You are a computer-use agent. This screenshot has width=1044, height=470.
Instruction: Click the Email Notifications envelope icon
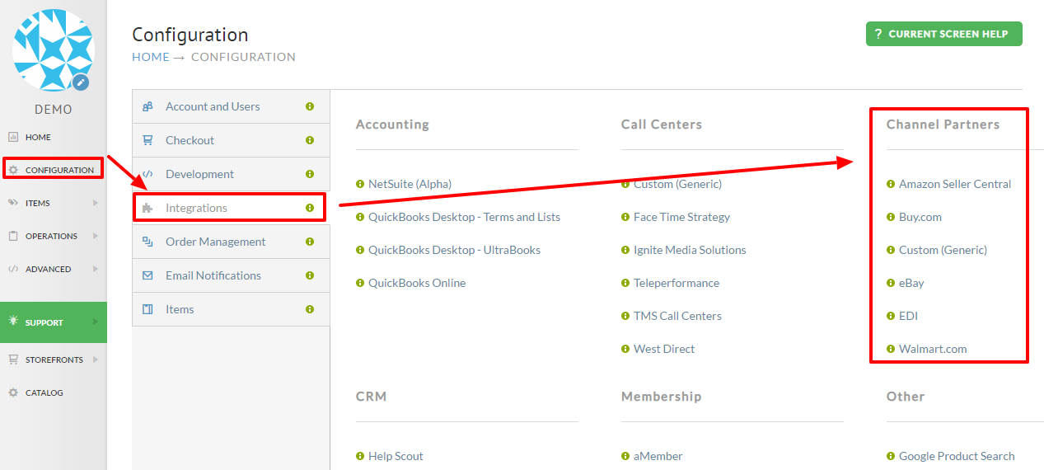147,275
